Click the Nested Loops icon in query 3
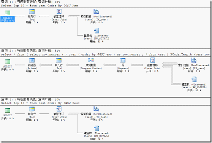This screenshot has height=143, width=212. pos(59,109)
